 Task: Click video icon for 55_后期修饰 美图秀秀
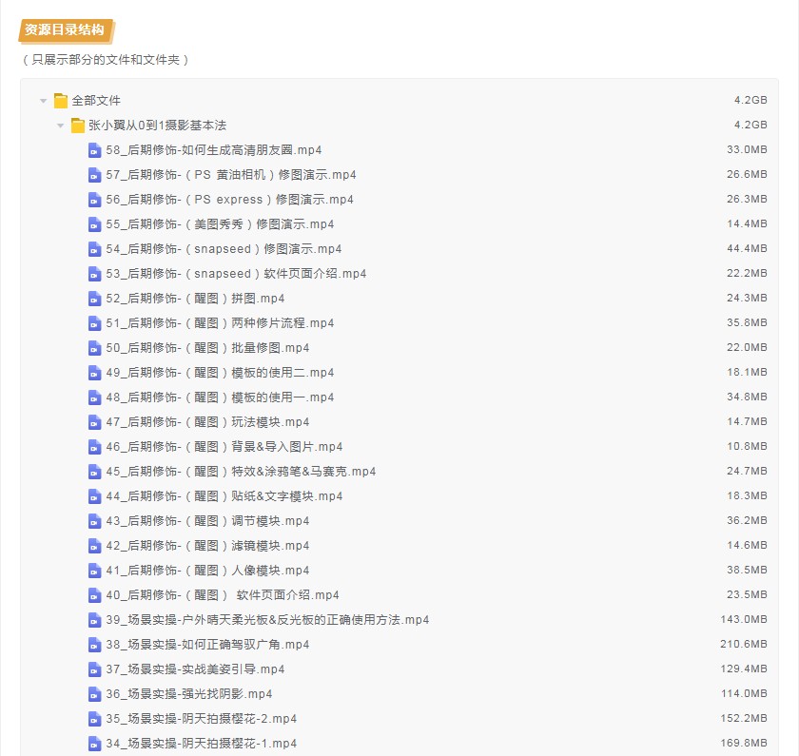pyautogui.click(x=95, y=224)
